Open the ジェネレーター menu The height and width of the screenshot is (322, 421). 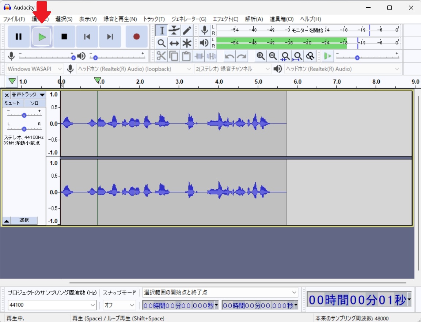coord(189,19)
